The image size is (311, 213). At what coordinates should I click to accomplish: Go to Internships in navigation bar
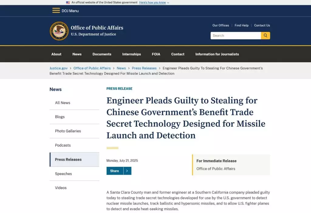132,54
